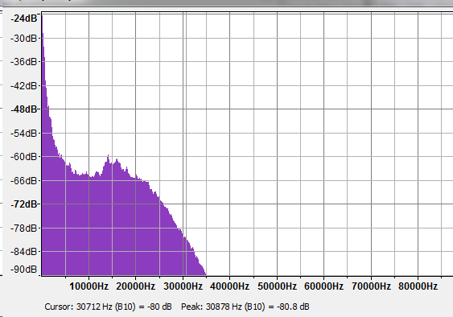The image size is (453, 317).
Task: Click the bold -48dB axis label
Action: [24, 109]
